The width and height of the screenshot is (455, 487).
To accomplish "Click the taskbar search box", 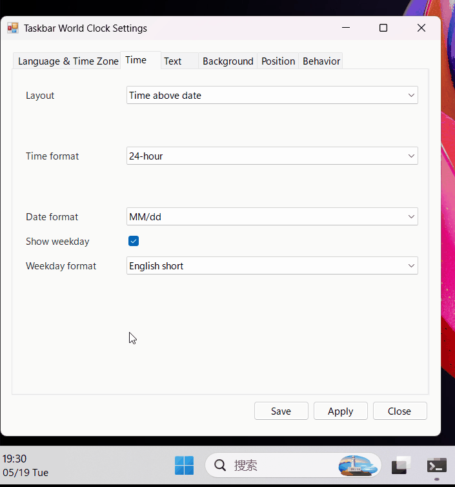I will (293, 465).
